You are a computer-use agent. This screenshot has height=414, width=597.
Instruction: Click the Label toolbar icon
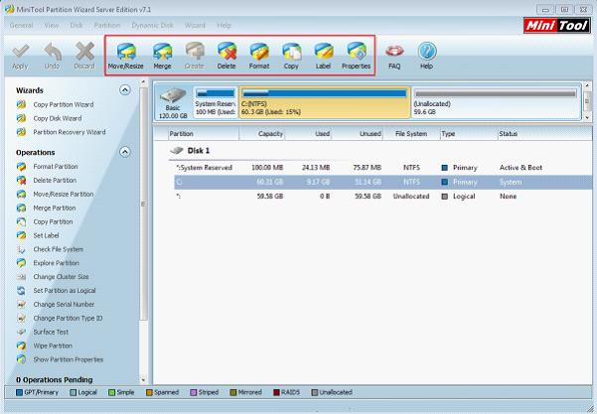[x=323, y=52]
